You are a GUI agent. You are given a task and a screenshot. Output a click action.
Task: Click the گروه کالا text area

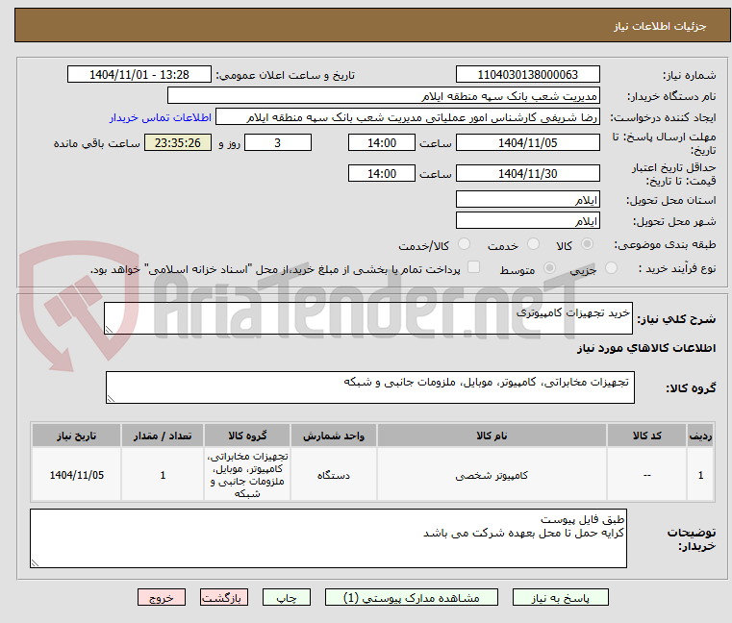click(x=370, y=387)
